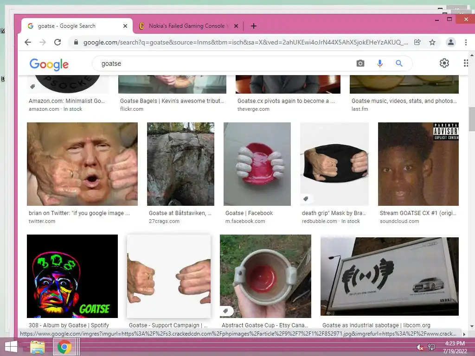This screenshot has width=475, height=356.
Task: Close the goatse Google Search tab
Action: 125,26
